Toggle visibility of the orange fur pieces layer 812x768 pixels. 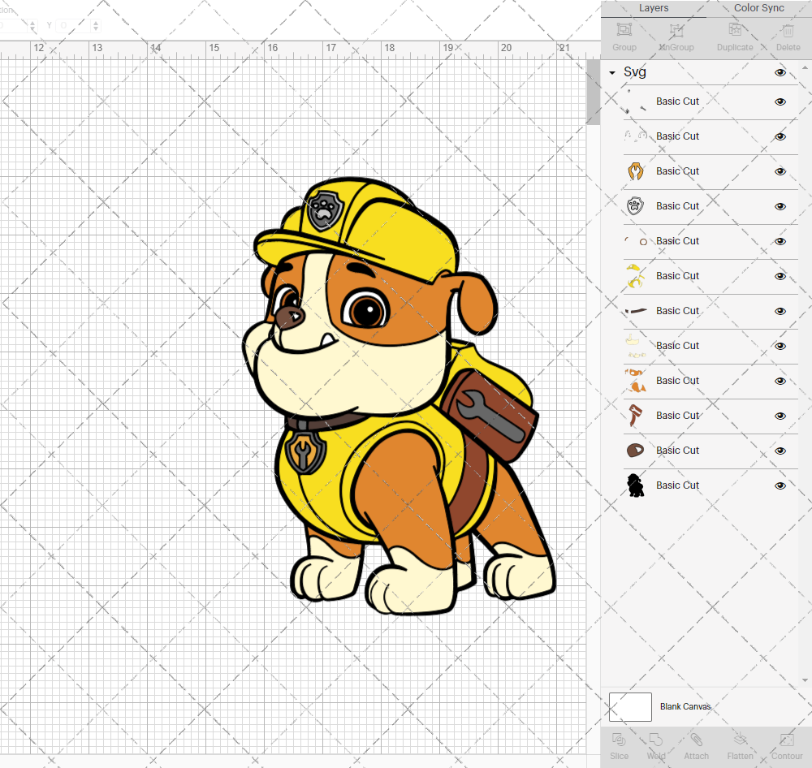780,381
